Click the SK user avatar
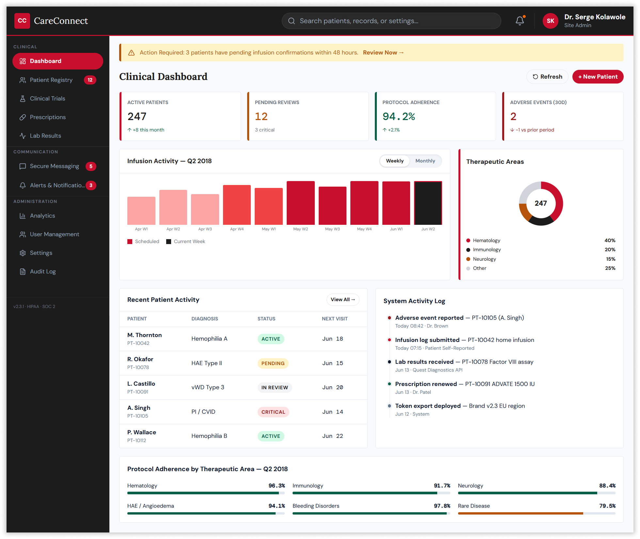The height and width of the screenshot is (539, 640). [x=550, y=21]
